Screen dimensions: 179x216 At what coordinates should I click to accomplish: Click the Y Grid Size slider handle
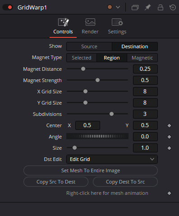click(85, 103)
